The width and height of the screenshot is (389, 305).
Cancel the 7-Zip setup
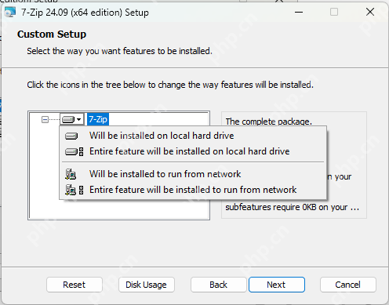348,285
